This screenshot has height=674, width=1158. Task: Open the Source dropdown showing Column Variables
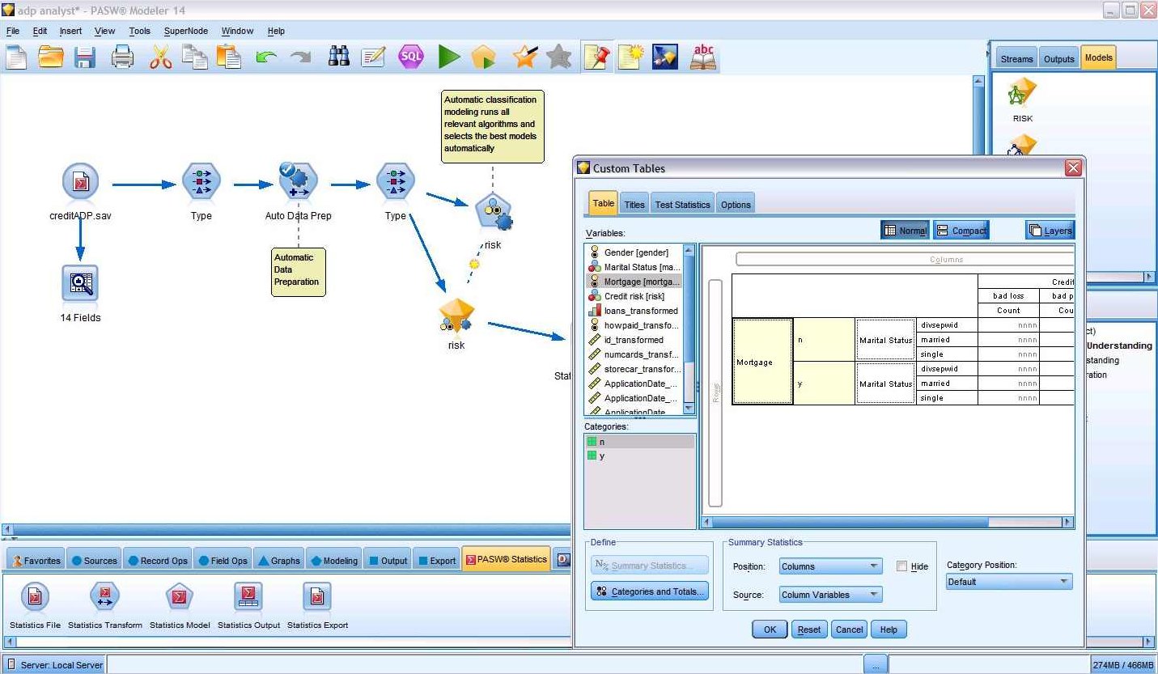[x=829, y=595]
